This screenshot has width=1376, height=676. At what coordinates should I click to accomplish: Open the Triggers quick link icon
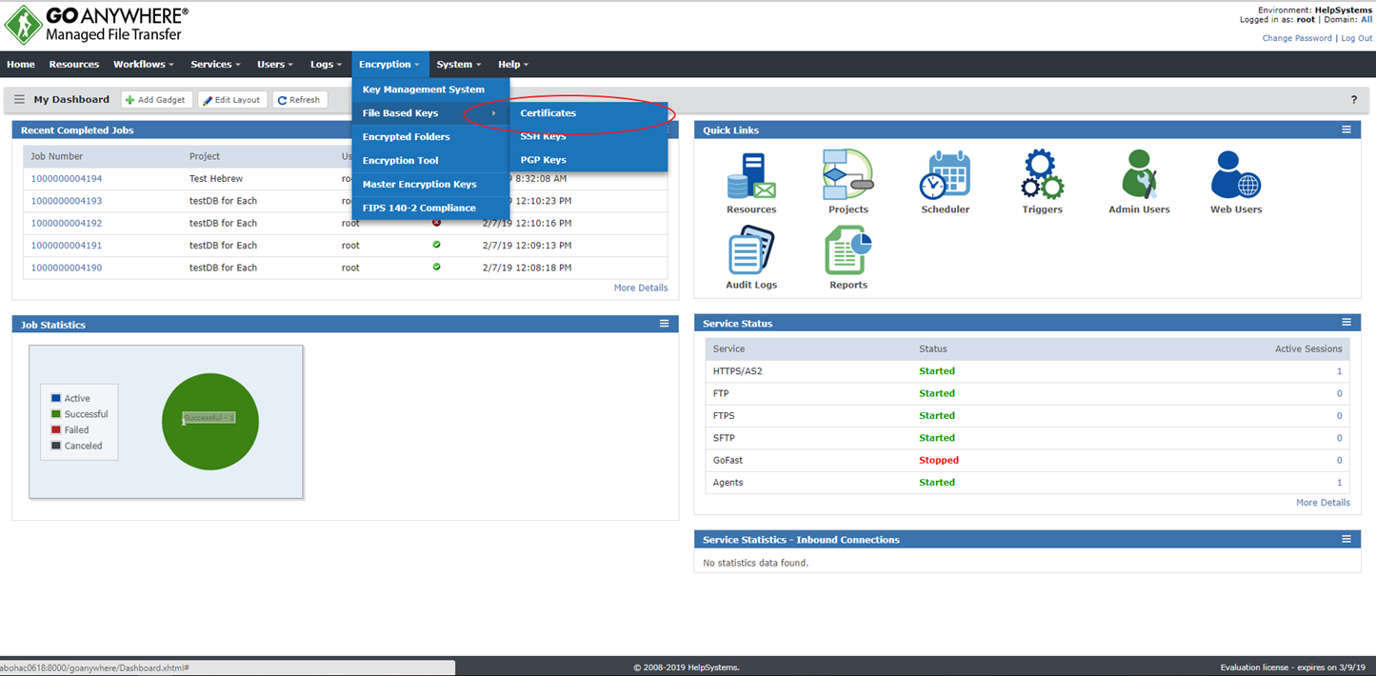tap(1042, 175)
